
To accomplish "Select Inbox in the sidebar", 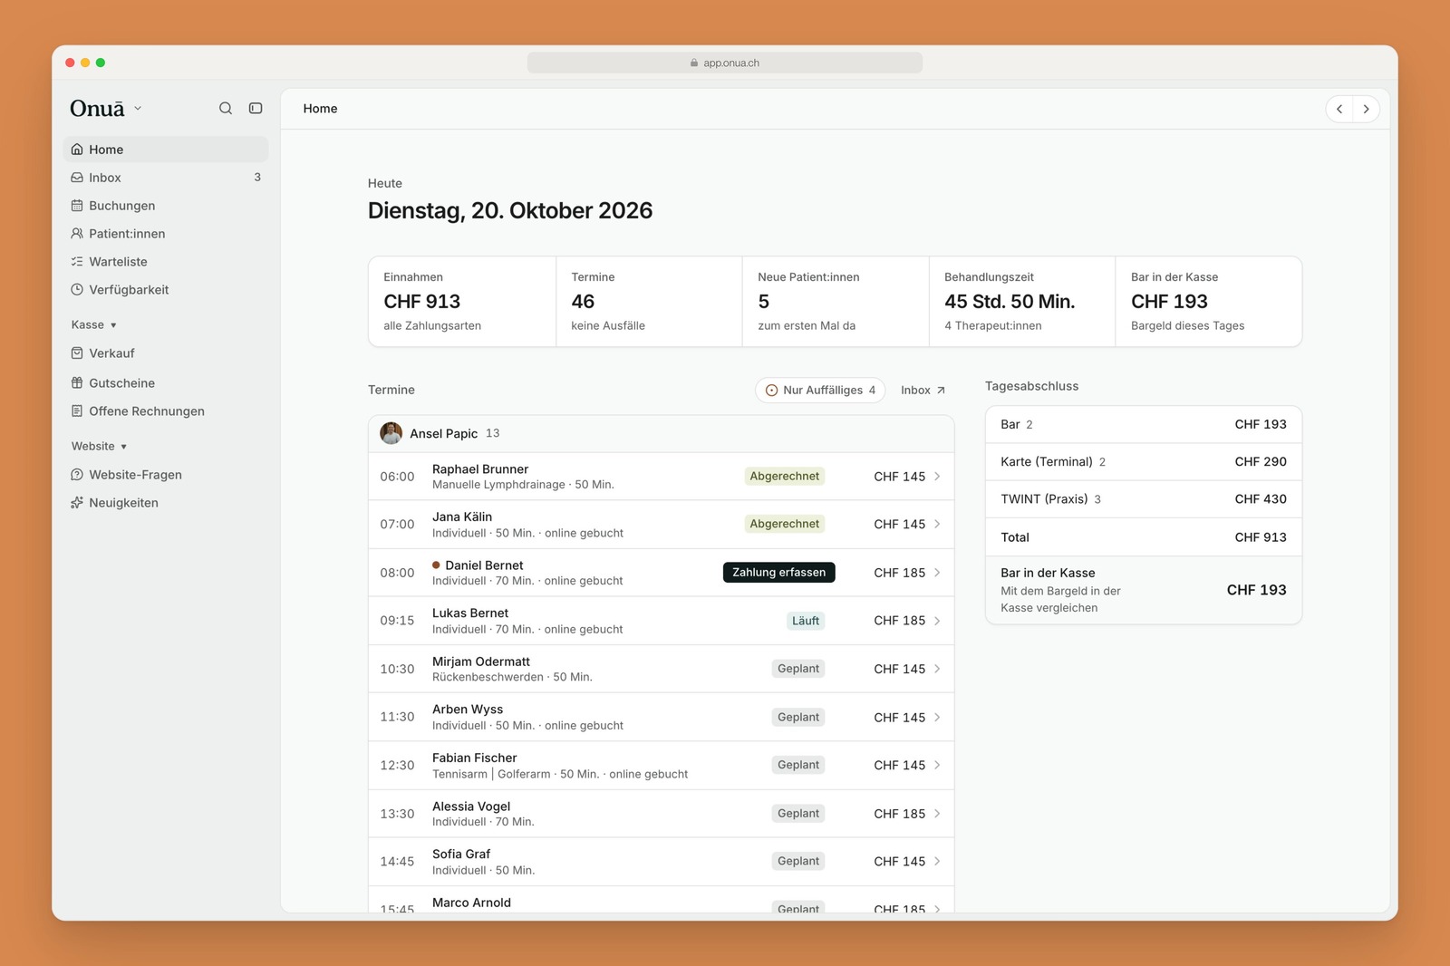I will [166, 178].
